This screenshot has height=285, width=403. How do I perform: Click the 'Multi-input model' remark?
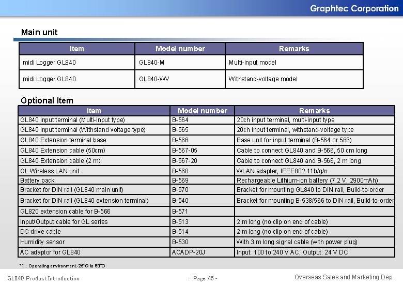(252, 63)
